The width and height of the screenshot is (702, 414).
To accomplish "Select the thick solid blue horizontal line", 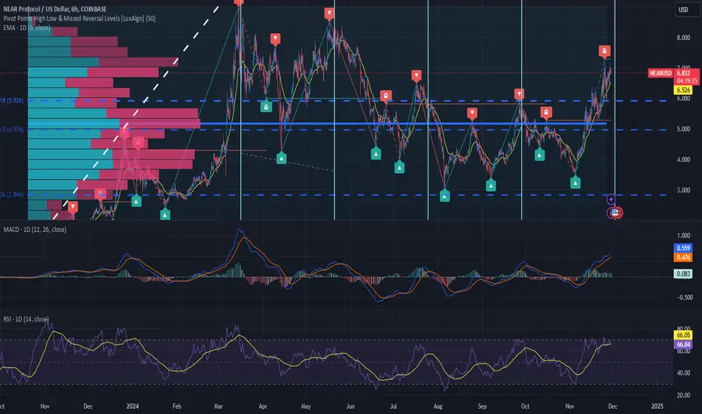I will (403, 123).
